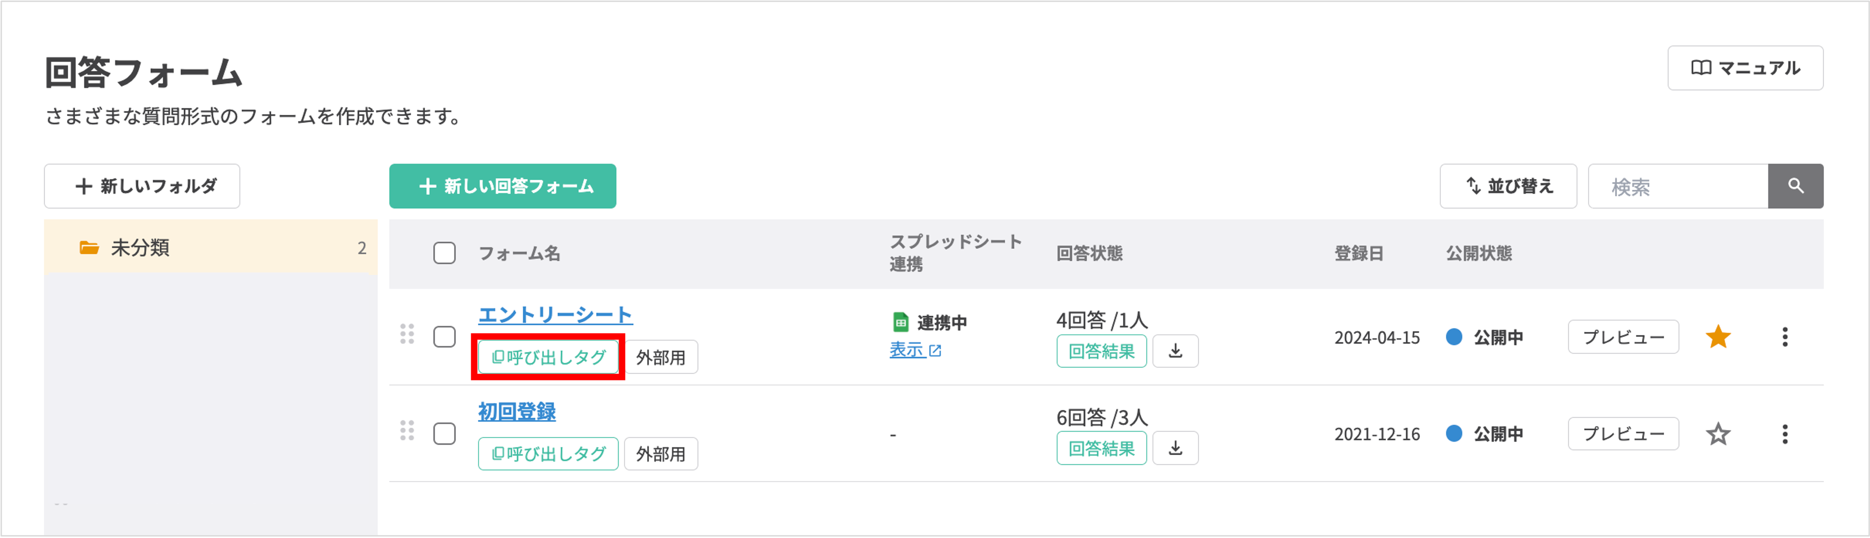
Task: Check the select-all forms checkbox
Action: coord(444,253)
